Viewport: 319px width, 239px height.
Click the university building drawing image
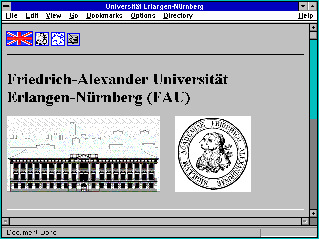point(83,154)
